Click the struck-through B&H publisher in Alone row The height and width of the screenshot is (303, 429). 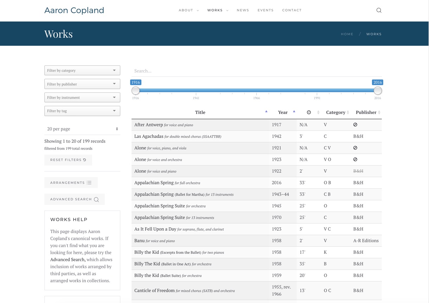tap(358, 171)
